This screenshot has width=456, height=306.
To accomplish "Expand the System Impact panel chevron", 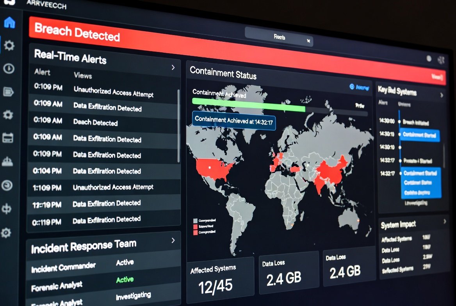I will (445, 221).
